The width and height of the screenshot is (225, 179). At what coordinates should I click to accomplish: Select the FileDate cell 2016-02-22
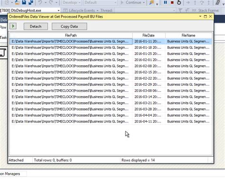[x=149, y=78]
